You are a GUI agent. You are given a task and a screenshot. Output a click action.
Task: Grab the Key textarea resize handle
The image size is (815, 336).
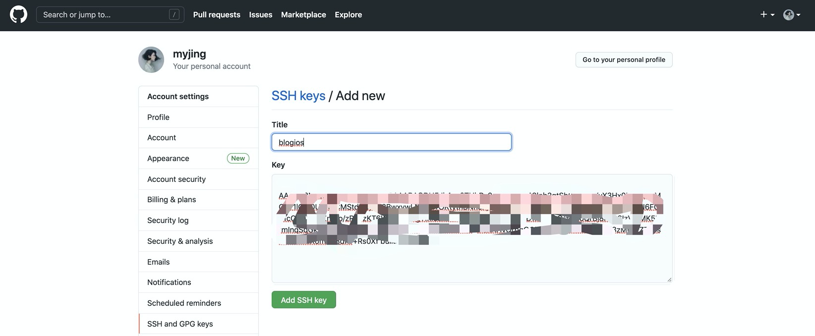(669, 280)
